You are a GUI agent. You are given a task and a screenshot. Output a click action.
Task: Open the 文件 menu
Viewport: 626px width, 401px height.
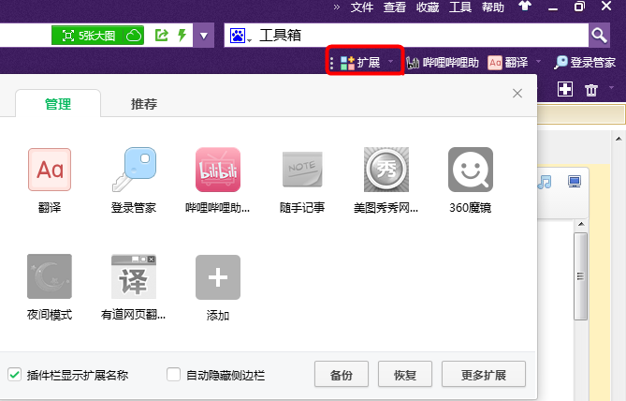(362, 7)
